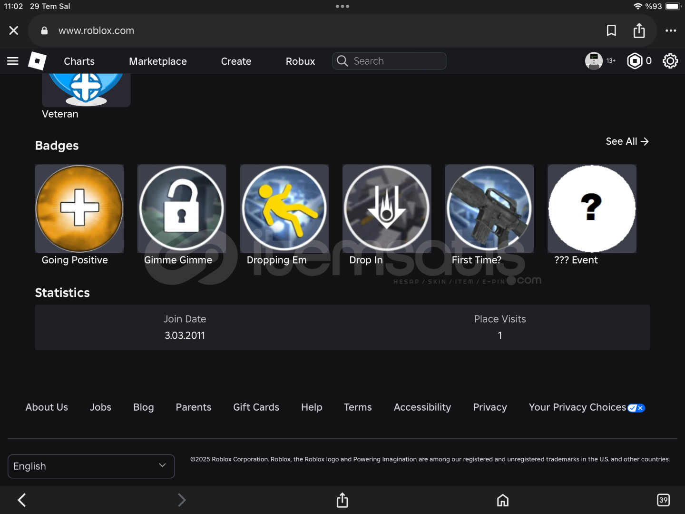This screenshot has height=514, width=685.
Task: Tap the 11:02 status bar clock
Action: [x=13, y=6]
